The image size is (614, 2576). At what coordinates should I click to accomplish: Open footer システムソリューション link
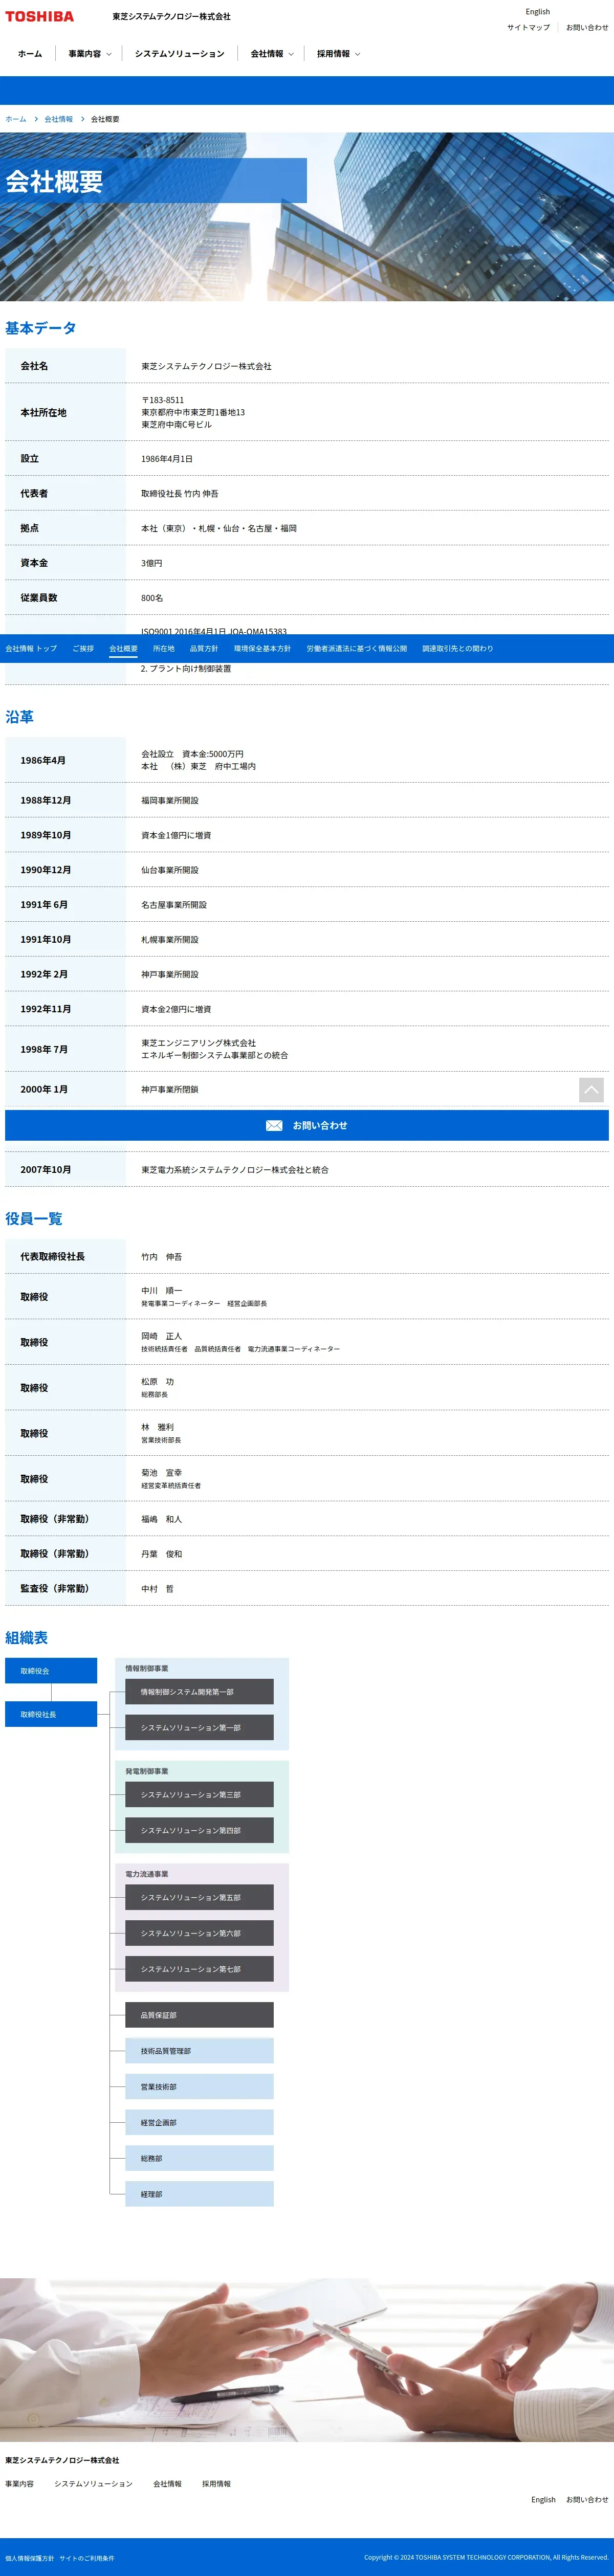coord(93,2484)
